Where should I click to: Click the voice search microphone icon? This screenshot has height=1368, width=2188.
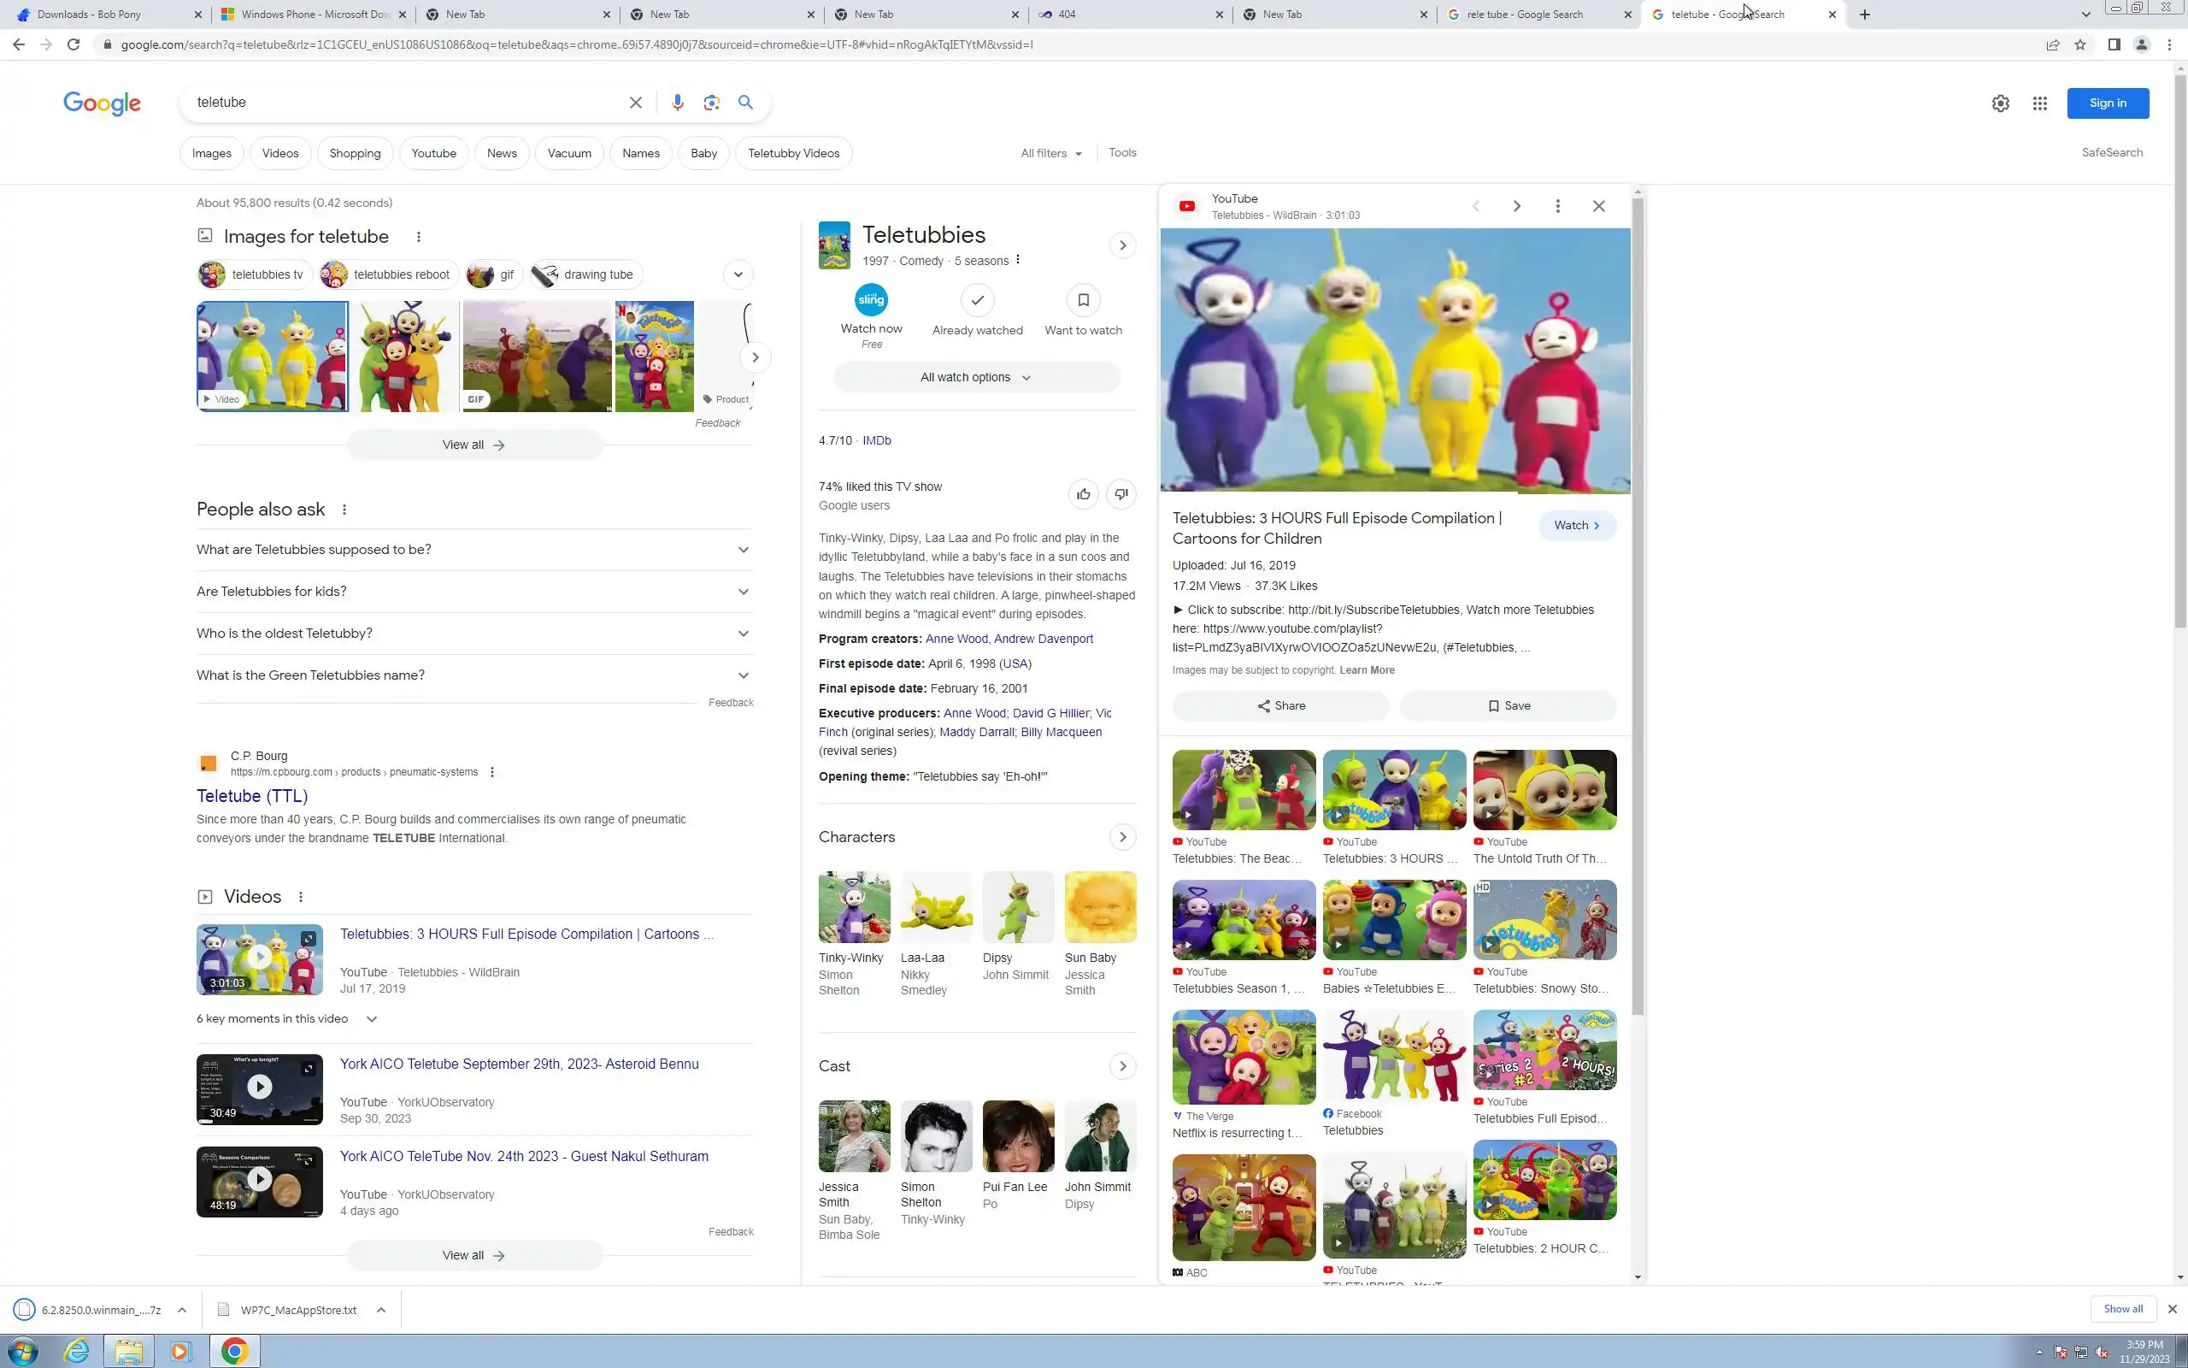click(677, 103)
